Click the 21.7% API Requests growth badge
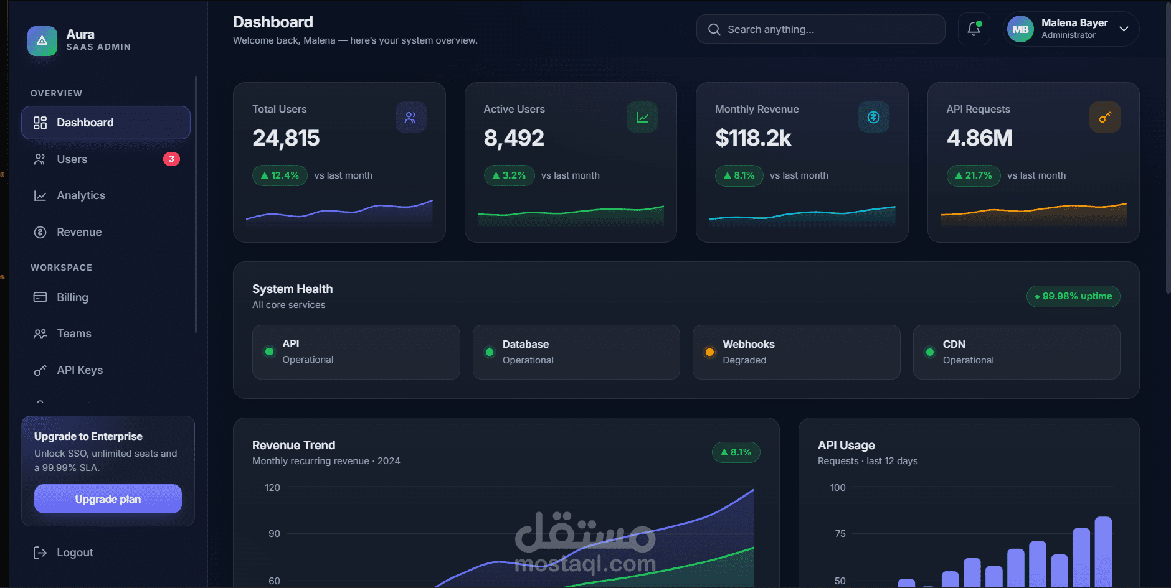This screenshot has height=588, width=1171. pos(973,175)
